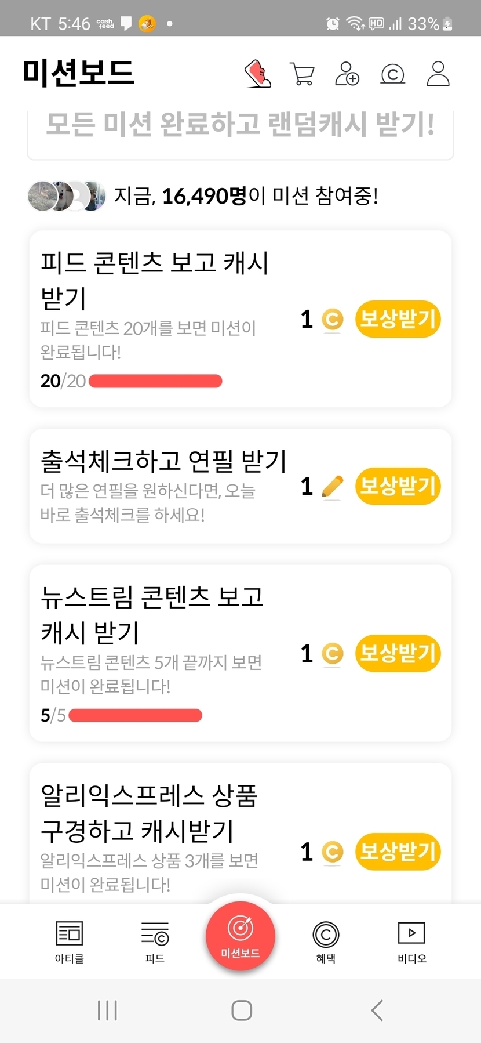Image resolution: width=481 pixels, height=1043 pixels.
Task: Switch to the 피드 tab
Action: pos(155,941)
